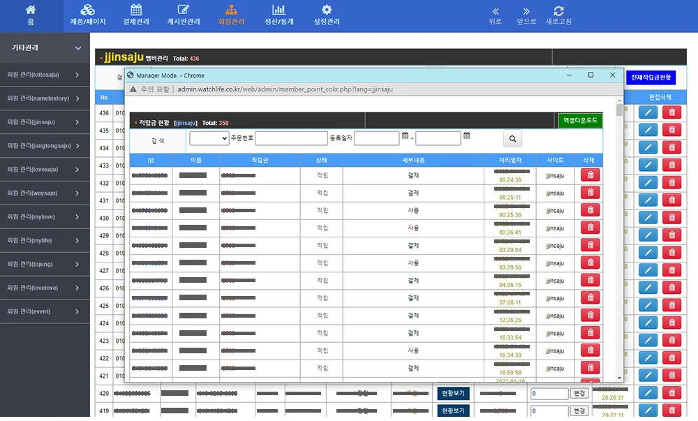The width and height of the screenshot is (698, 421).
Task: Delete member row 430 with trash icon
Action: click(x=671, y=217)
